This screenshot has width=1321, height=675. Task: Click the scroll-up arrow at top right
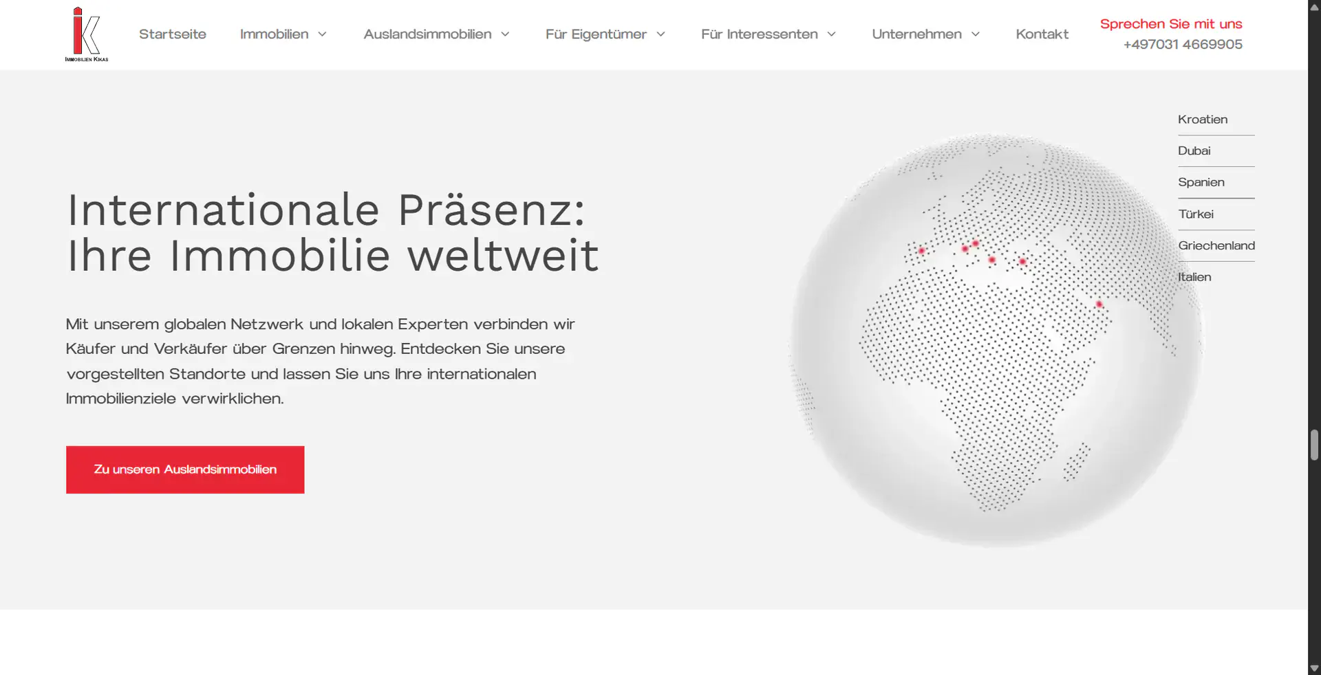pyautogui.click(x=1313, y=7)
